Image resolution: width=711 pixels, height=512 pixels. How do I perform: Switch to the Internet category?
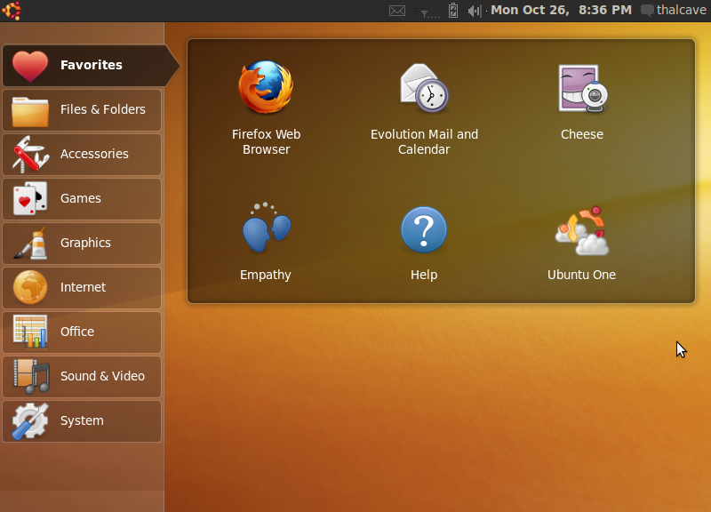tap(82, 287)
